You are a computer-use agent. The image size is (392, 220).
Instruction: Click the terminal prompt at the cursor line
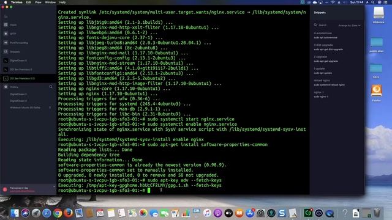point(149,191)
